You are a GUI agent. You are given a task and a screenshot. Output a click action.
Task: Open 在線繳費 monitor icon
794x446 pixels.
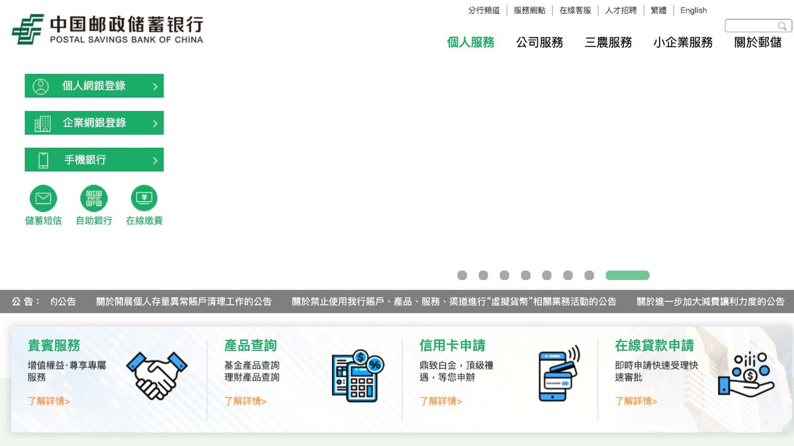click(x=144, y=198)
